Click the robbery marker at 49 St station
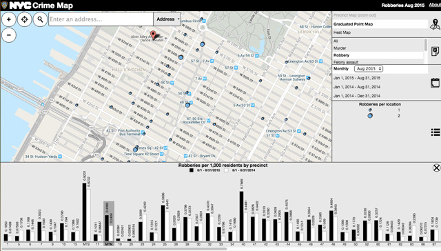Image resolution: width=441 pixels, height=251 pixels. (x=187, y=106)
